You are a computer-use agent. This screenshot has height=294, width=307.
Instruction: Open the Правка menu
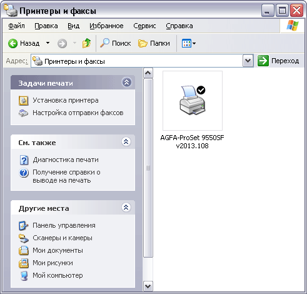46,26
